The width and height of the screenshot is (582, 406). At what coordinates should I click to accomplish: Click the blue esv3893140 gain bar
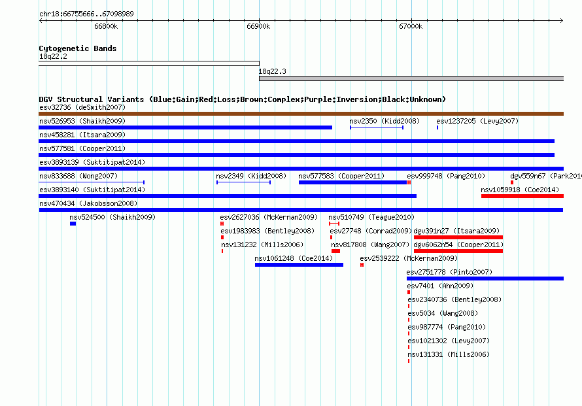point(228,196)
